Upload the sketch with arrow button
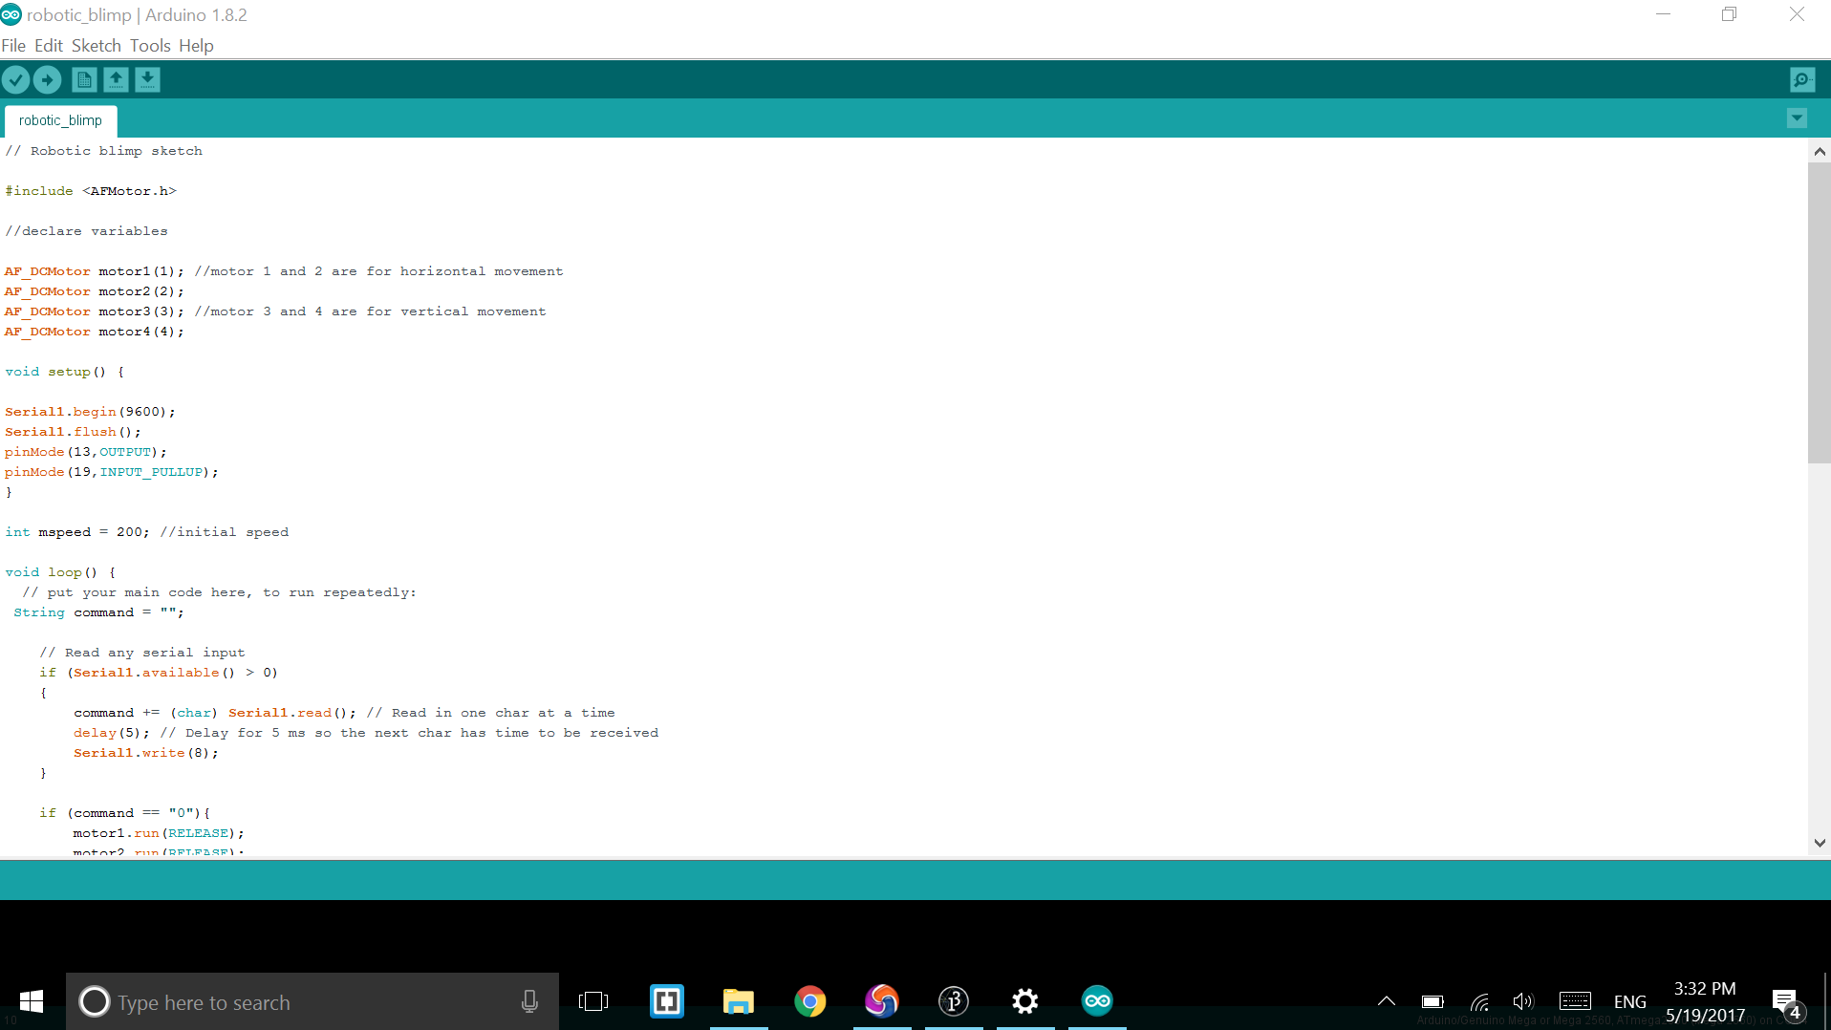 point(47,80)
